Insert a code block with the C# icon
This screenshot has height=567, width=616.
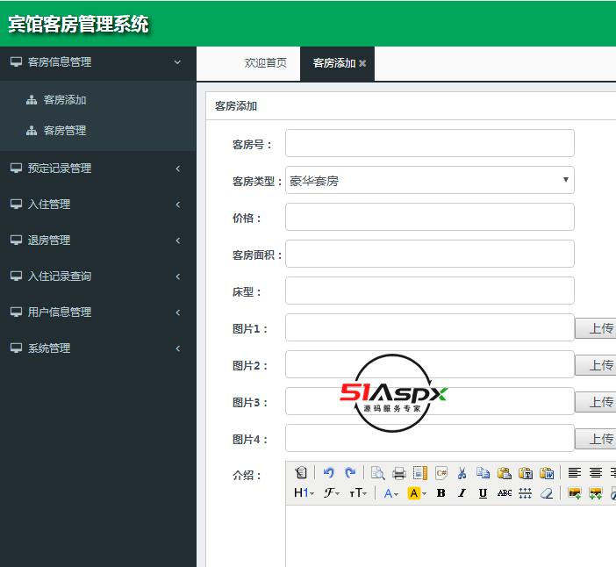[441, 473]
